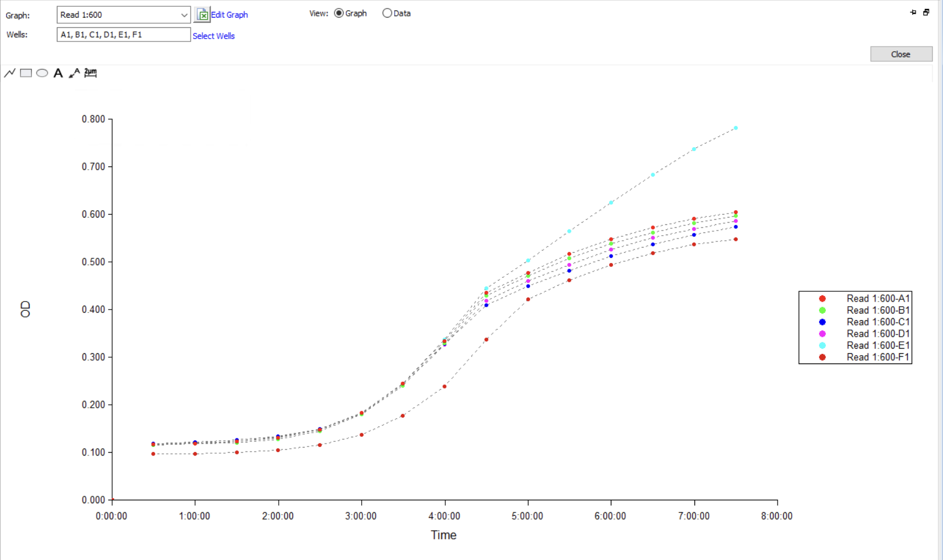
Task: Click the blue C1 legend swatch
Action: [x=822, y=322]
